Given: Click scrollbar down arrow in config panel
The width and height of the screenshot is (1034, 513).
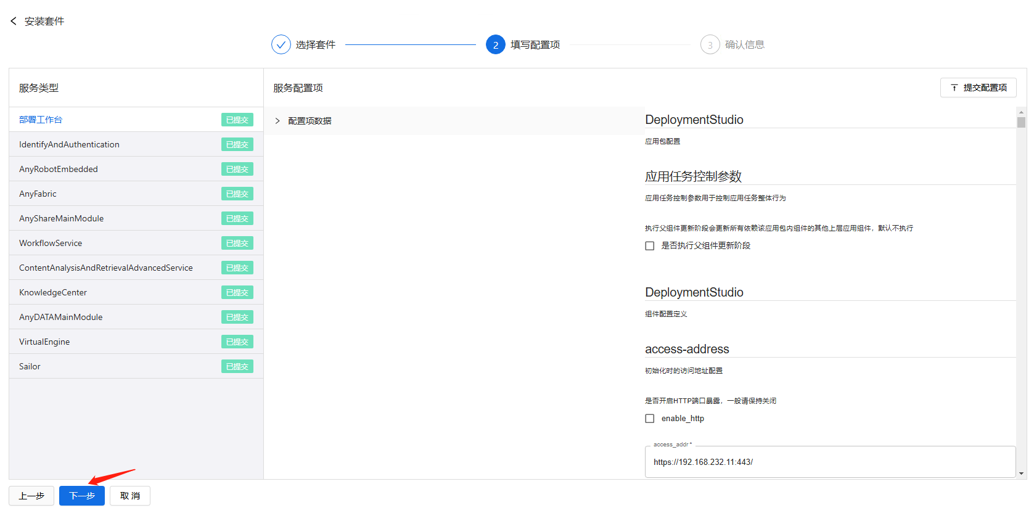Looking at the screenshot, I should coord(1022,474).
